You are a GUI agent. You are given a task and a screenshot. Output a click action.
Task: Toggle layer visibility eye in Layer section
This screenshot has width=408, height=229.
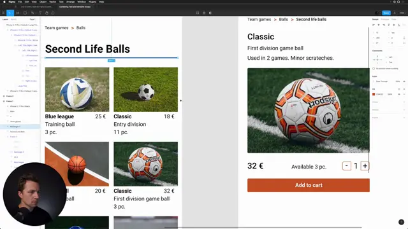(404, 81)
